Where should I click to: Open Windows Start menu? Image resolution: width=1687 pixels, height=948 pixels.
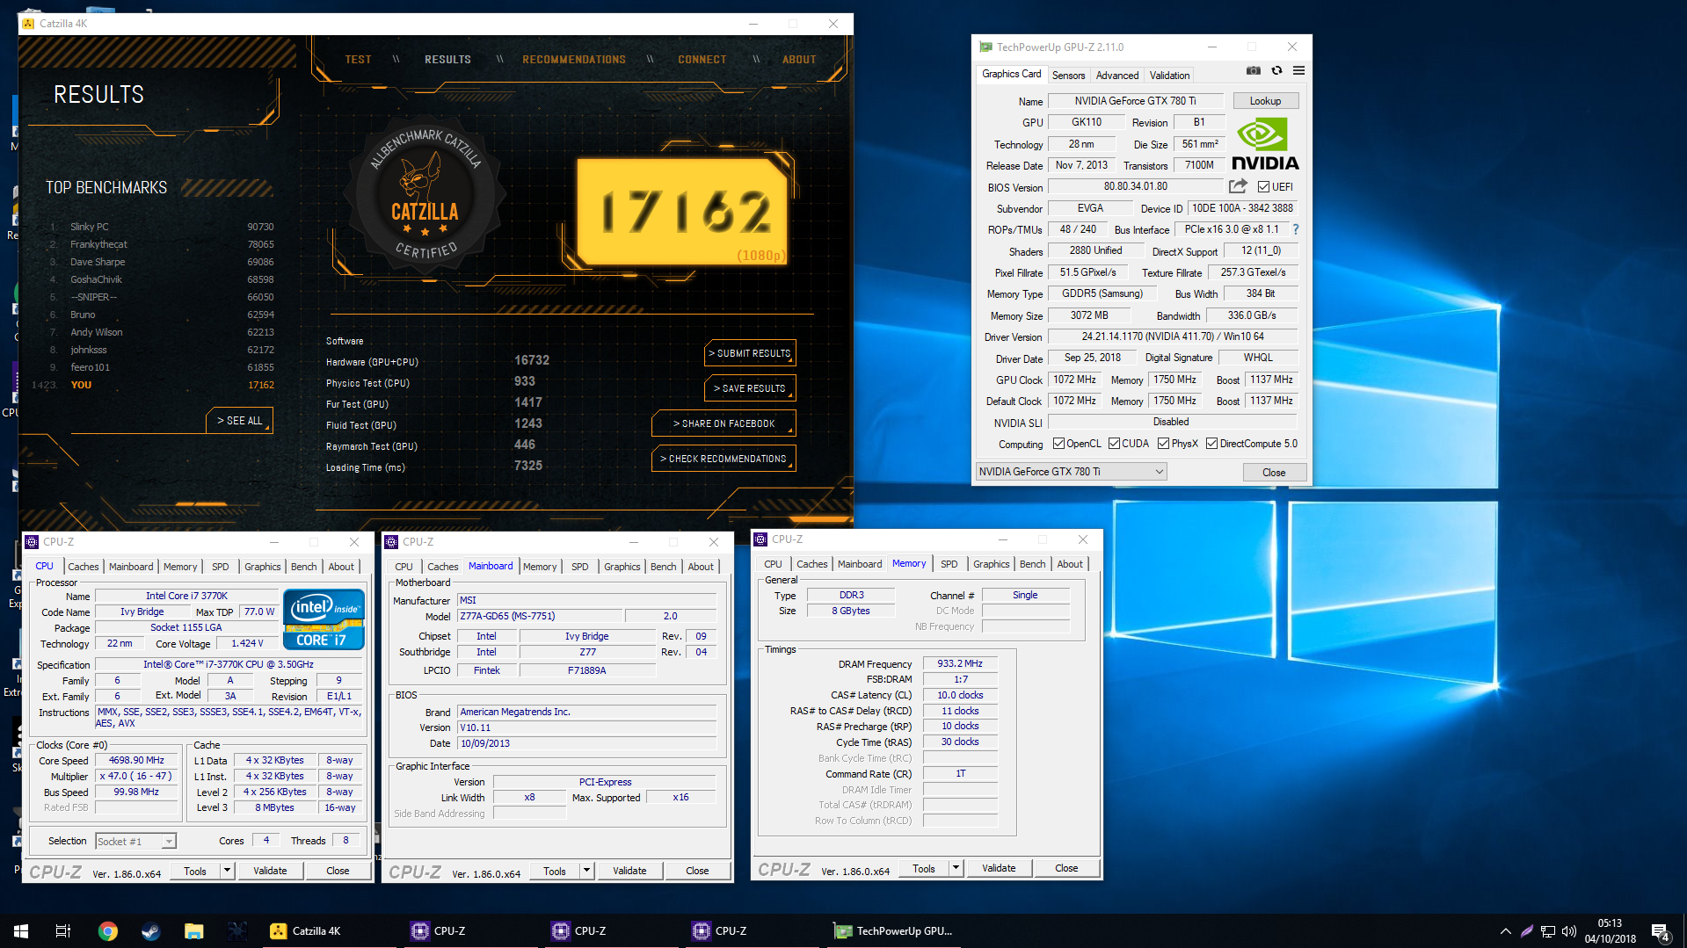[x=21, y=930]
